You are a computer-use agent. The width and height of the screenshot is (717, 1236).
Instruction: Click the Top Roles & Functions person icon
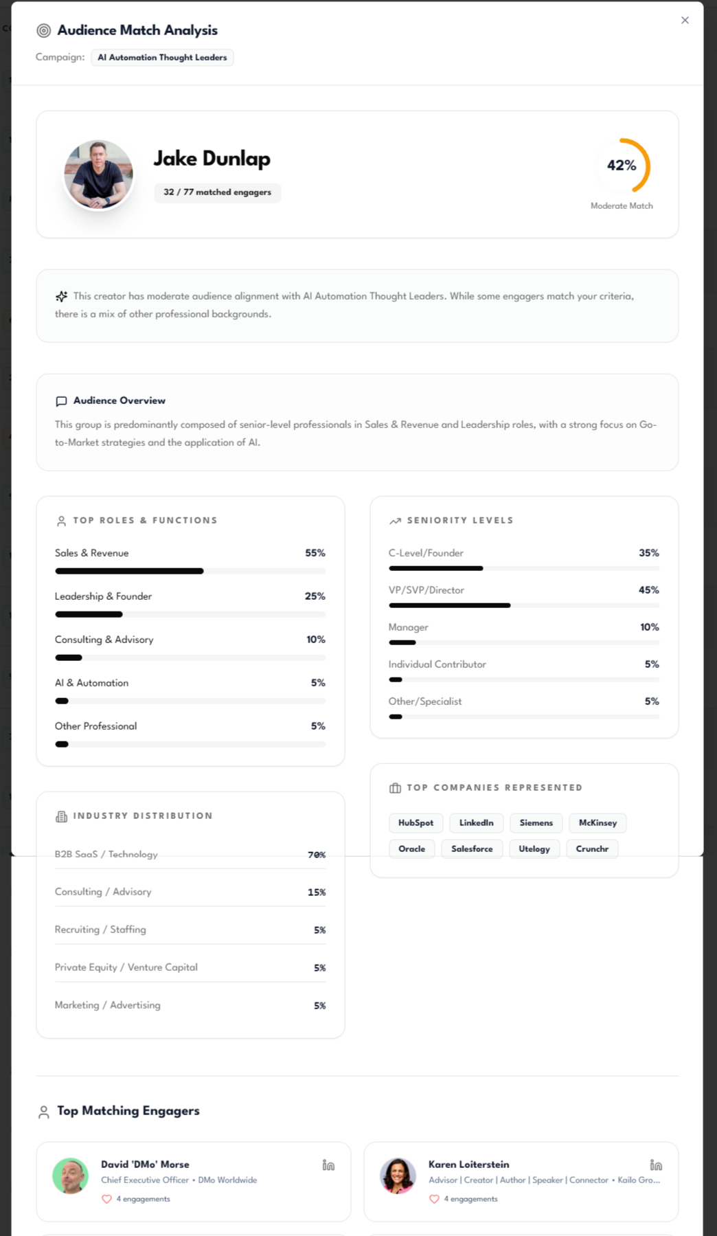[x=61, y=521]
